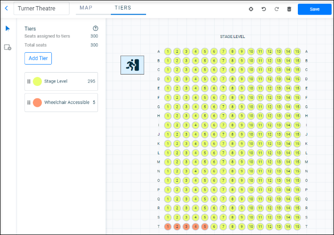Select seat 10 in row F
The width and height of the screenshot is (334, 235).
pyautogui.click(x=251, y=97)
